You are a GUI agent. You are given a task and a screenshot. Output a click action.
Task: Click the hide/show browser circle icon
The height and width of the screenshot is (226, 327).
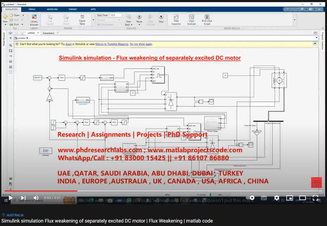[x=11, y=38]
